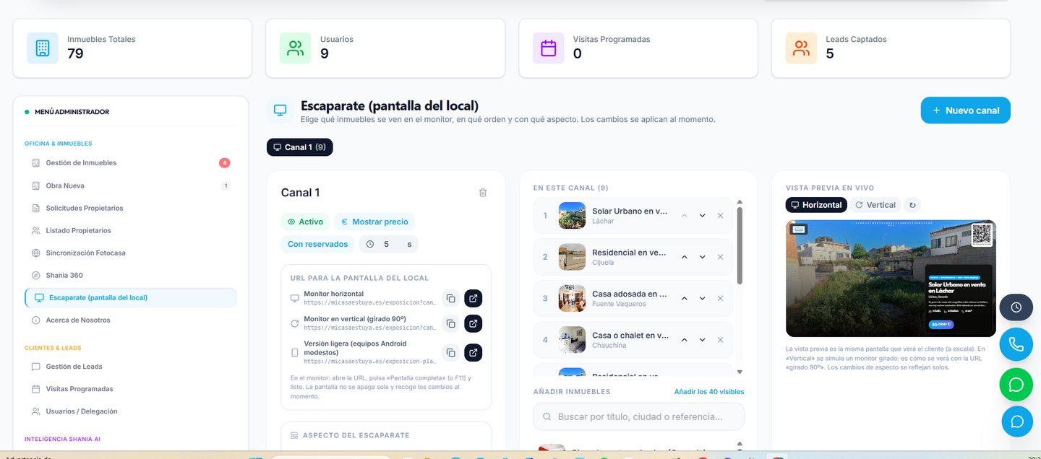Open the Monitor en vertical URL externally
This screenshot has height=459, width=1041.
pos(473,323)
